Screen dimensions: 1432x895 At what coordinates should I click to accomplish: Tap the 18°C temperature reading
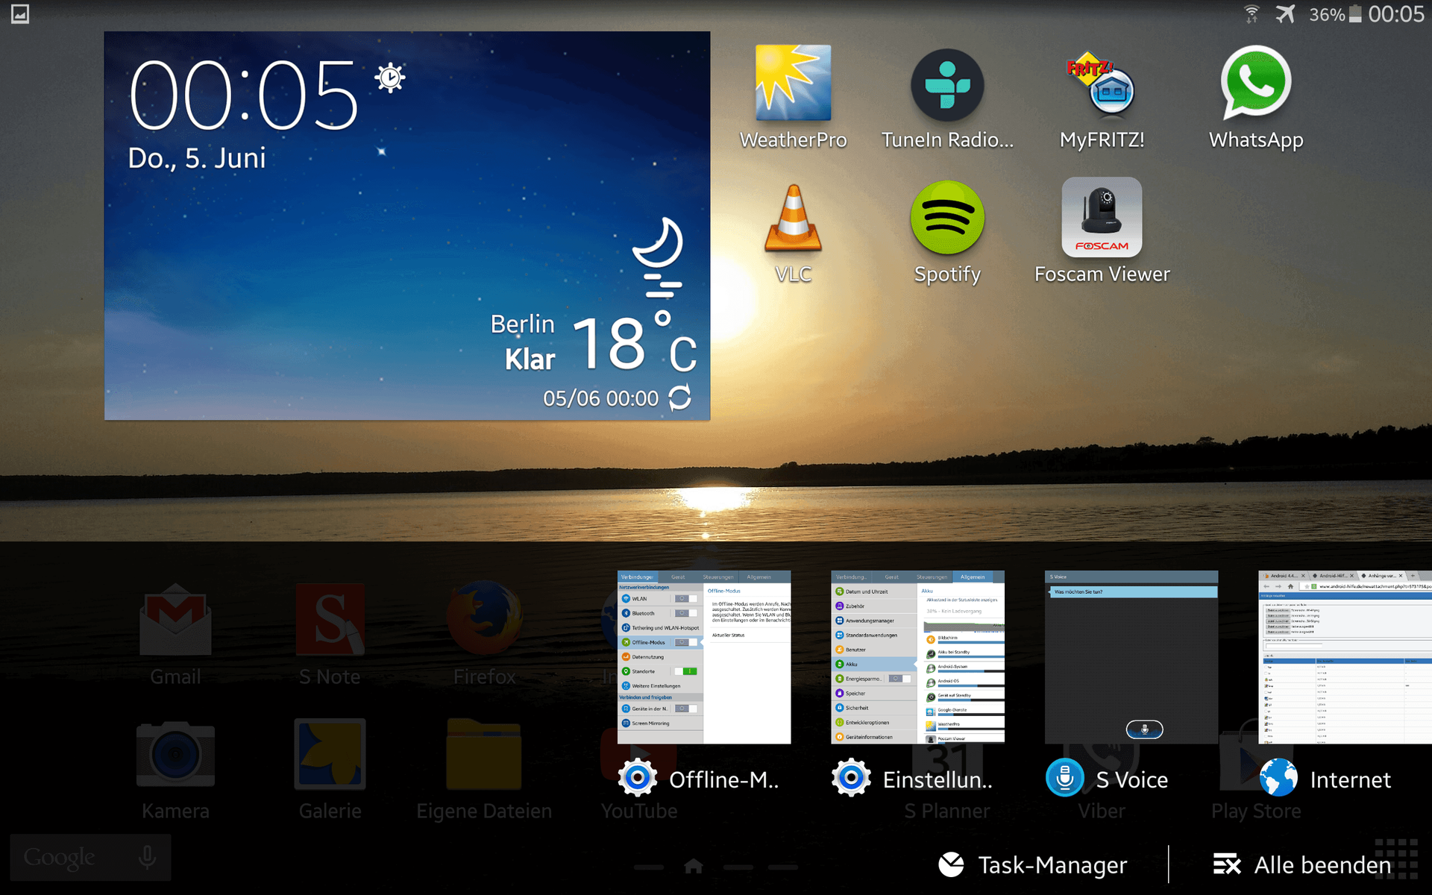[635, 342]
